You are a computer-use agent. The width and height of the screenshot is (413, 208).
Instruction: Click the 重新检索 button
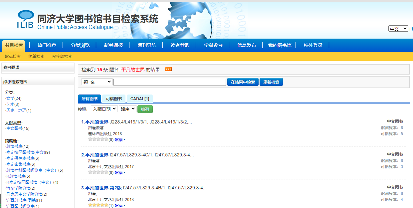pos(271,82)
